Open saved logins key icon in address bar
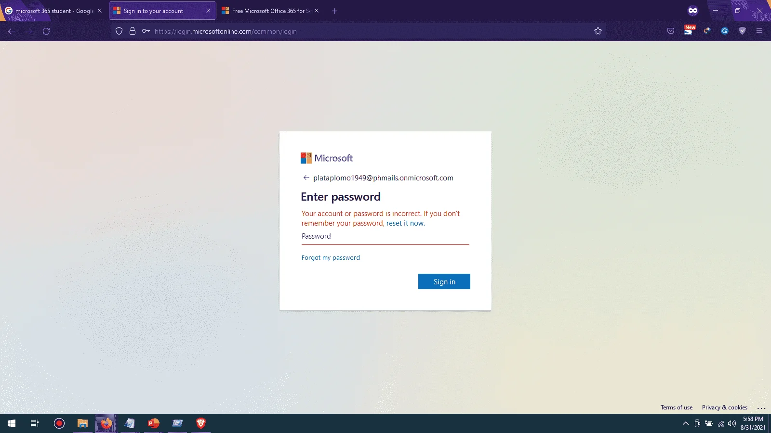The height and width of the screenshot is (433, 771). (x=146, y=31)
